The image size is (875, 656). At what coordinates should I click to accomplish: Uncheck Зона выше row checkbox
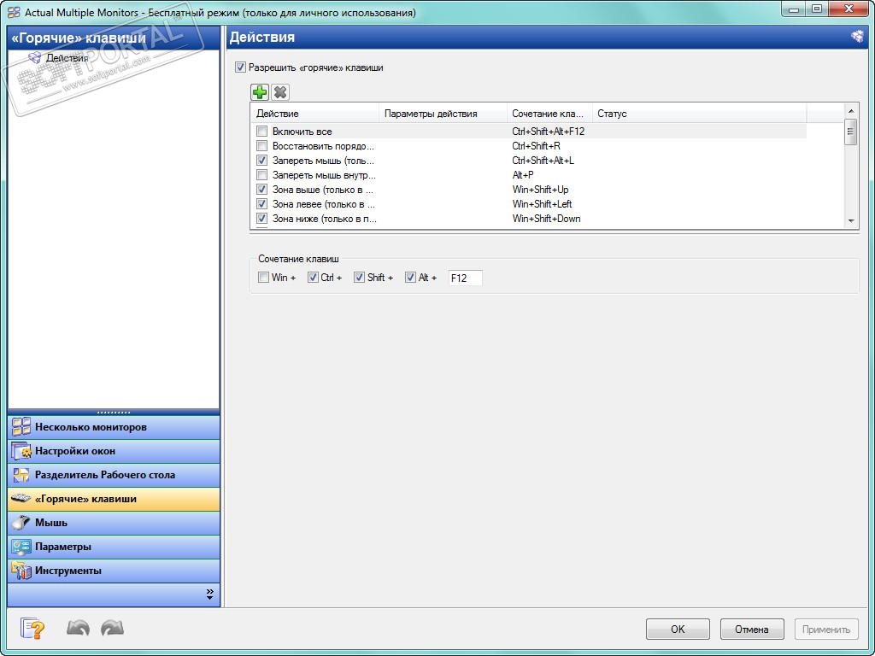[261, 190]
